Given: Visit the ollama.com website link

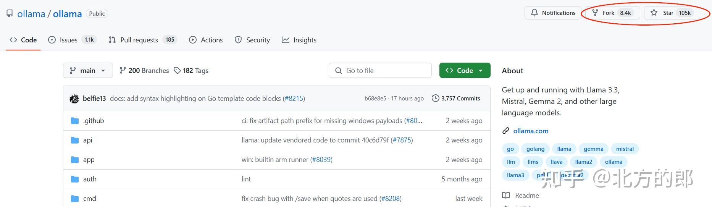Looking at the screenshot, I should (x=531, y=131).
